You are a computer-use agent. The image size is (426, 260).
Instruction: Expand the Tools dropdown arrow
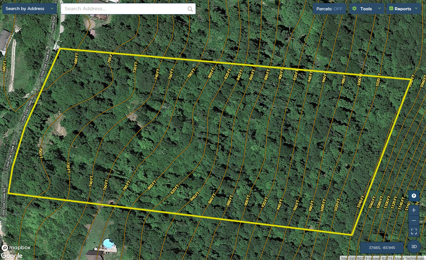pos(379,9)
